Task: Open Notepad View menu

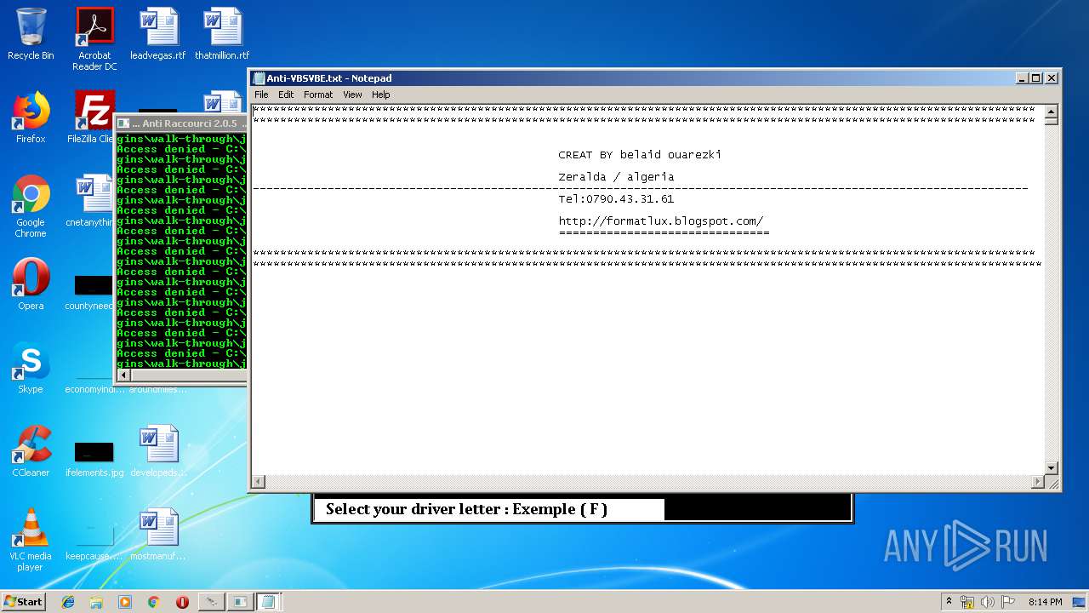Action: click(x=352, y=95)
